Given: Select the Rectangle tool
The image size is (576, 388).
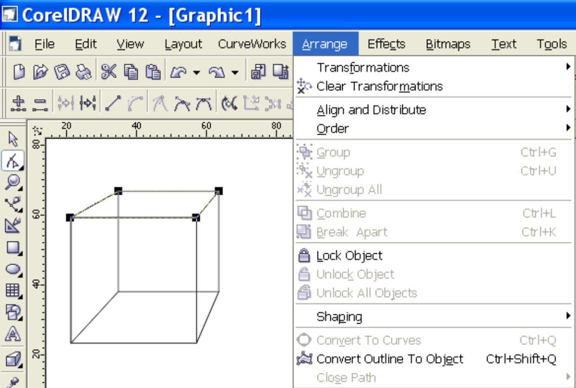Looking at the screenshot, I should 13,248.
